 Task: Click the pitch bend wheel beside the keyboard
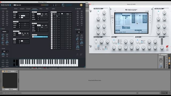pyautogui.click(x=14, y=63)
